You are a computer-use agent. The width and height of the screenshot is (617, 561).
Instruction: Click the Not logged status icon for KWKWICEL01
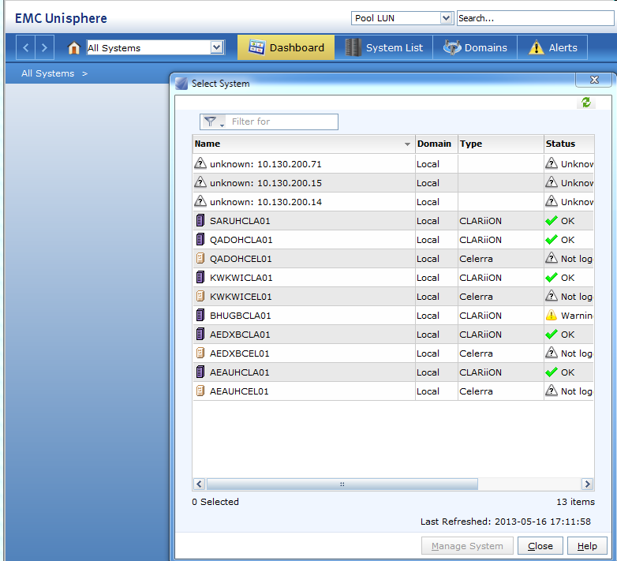552,295
